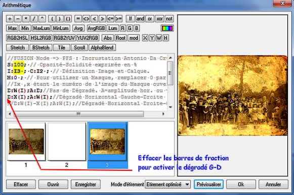Screen dimensions: 294x195
Task: Insert the MinLum function
Action: pyautogui.click(x=61, y=28)
